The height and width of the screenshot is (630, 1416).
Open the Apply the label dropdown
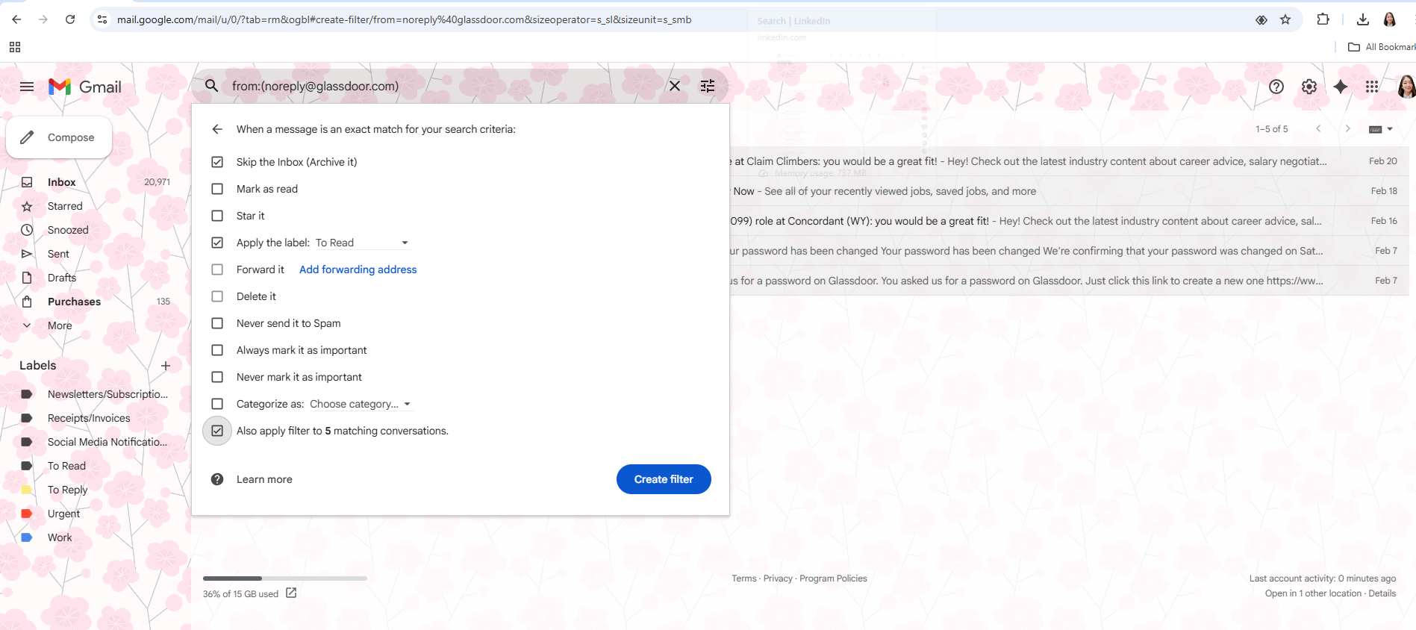click(362, 243)
